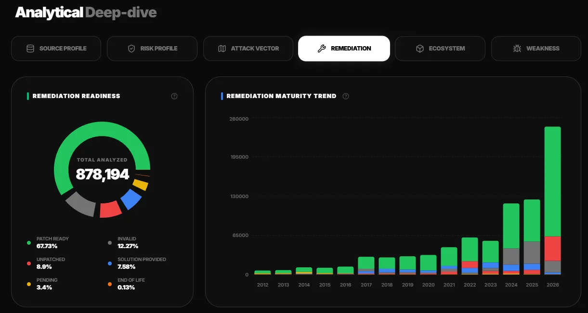This screenshot has width=588, height=313.
Task: Click the green segment of the 2026 bar
Action: click(552, 181)
